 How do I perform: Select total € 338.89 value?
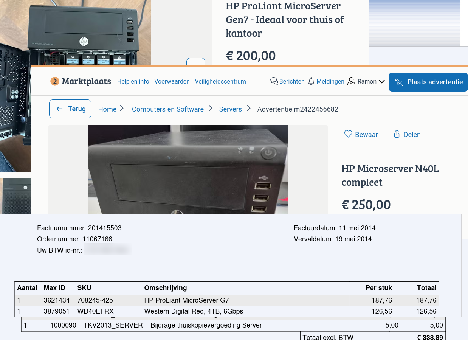pos(430,337)
